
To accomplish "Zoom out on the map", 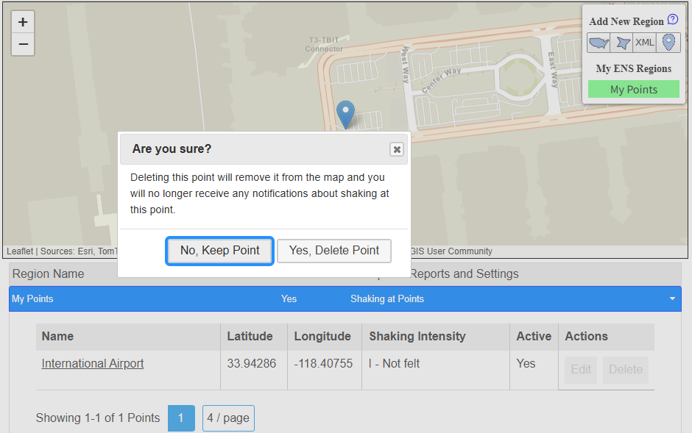I will point(23,45).
